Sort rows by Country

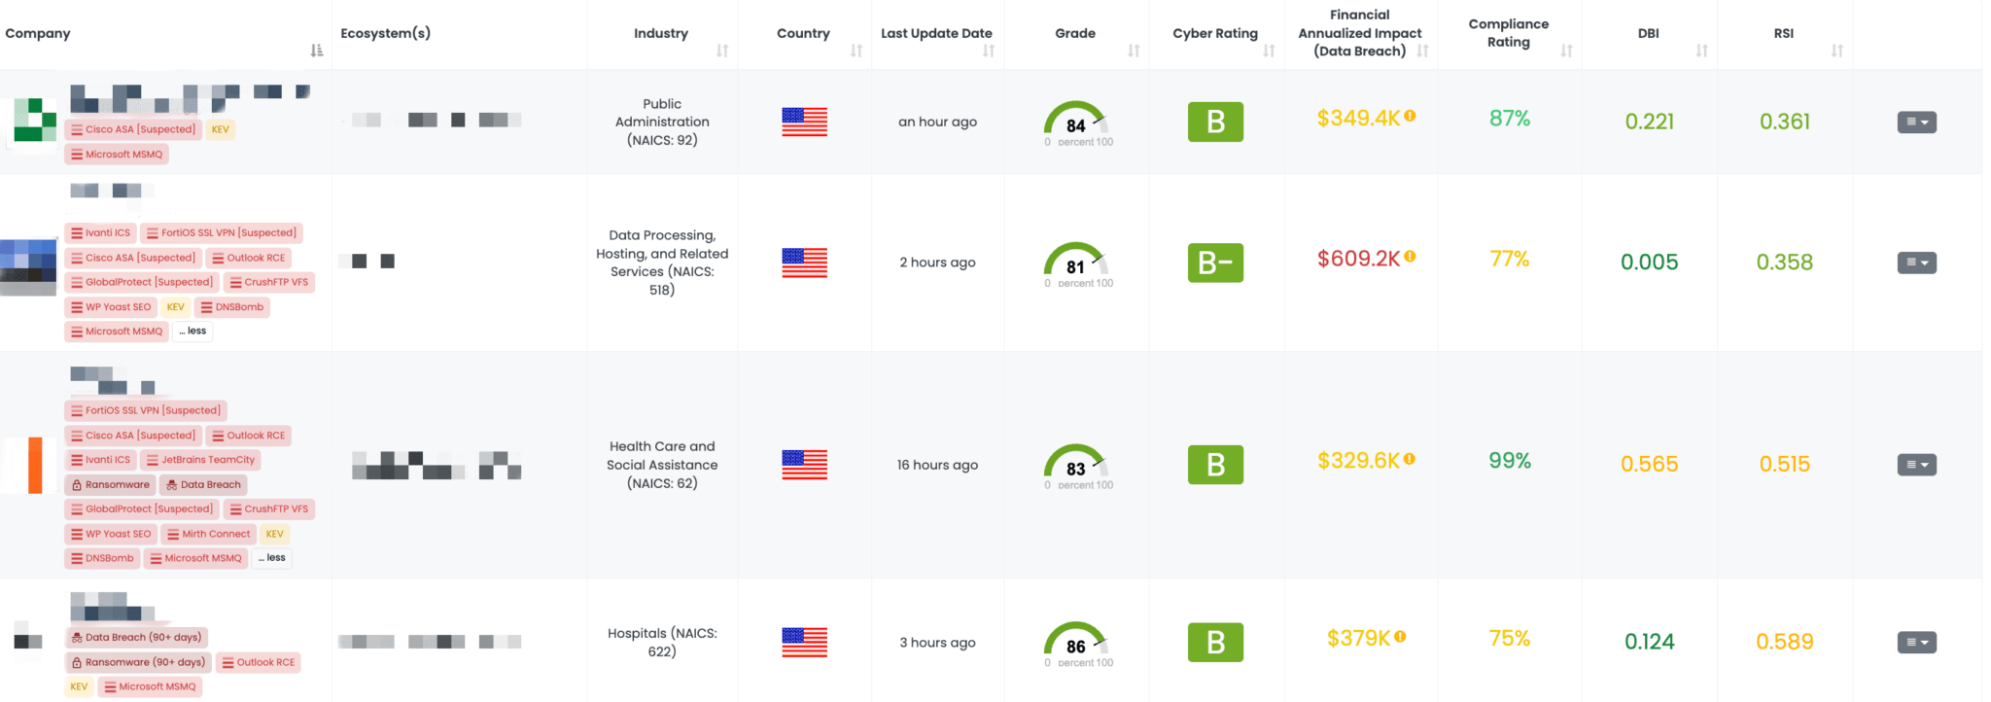click(x=856, y=51)
